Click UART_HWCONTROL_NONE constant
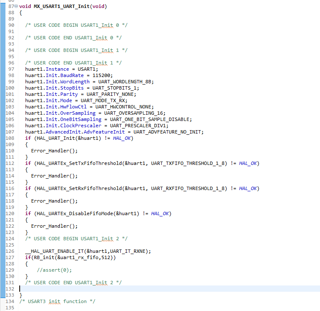This screenshot has height=311, width=320. click(x=123, y=107)
